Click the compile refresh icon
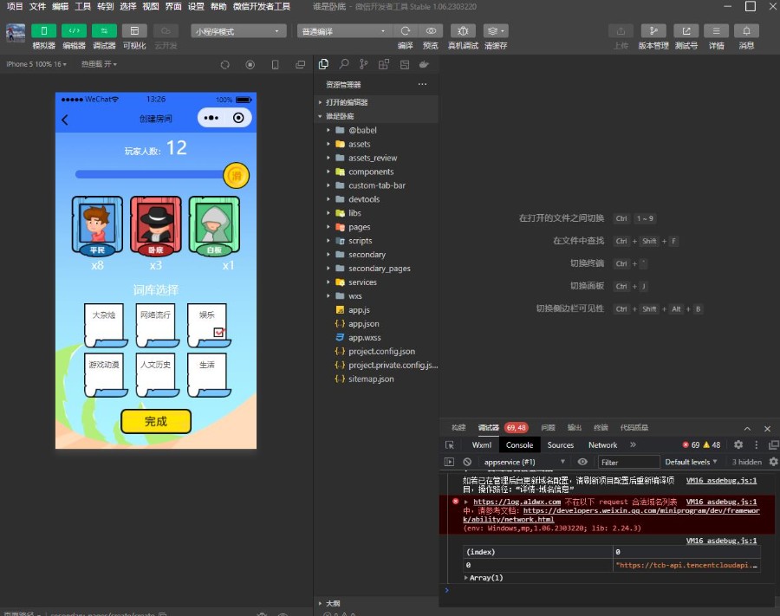The image size is (780, 616). 406,31
